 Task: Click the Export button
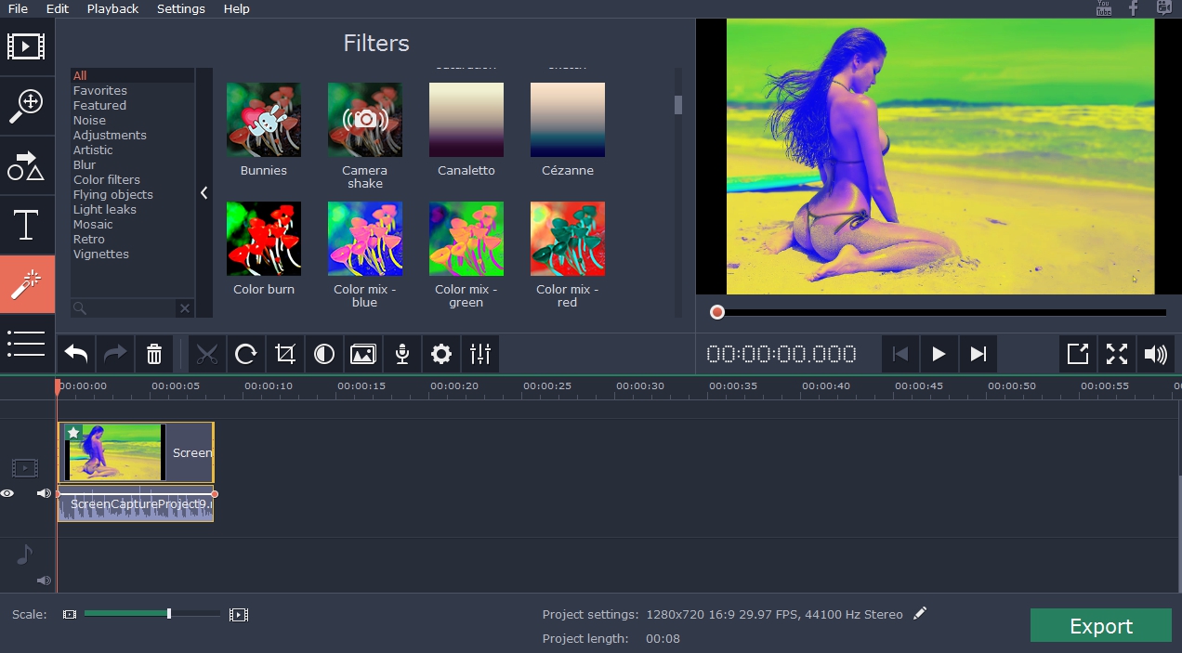pyautogui.click(x=1100, y=625)
